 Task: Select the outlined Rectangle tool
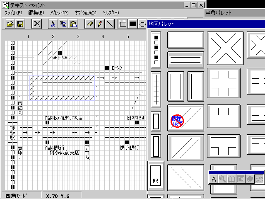pos(123,24)
